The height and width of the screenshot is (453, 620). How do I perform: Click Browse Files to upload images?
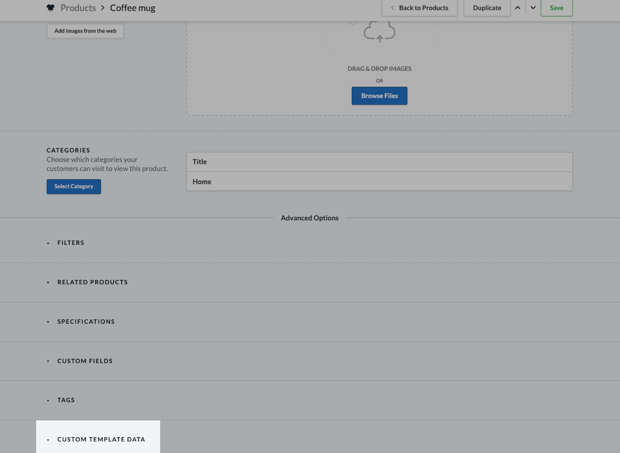point(379,96)
